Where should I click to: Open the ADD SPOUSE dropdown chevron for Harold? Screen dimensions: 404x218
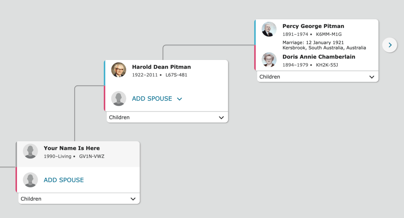tap(180, 99)
